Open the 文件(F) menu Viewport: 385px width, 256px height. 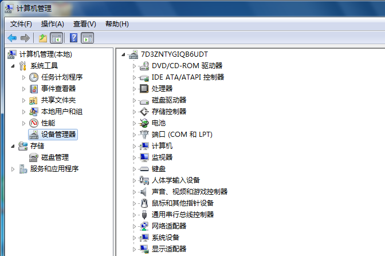click(x=21, y=24)
